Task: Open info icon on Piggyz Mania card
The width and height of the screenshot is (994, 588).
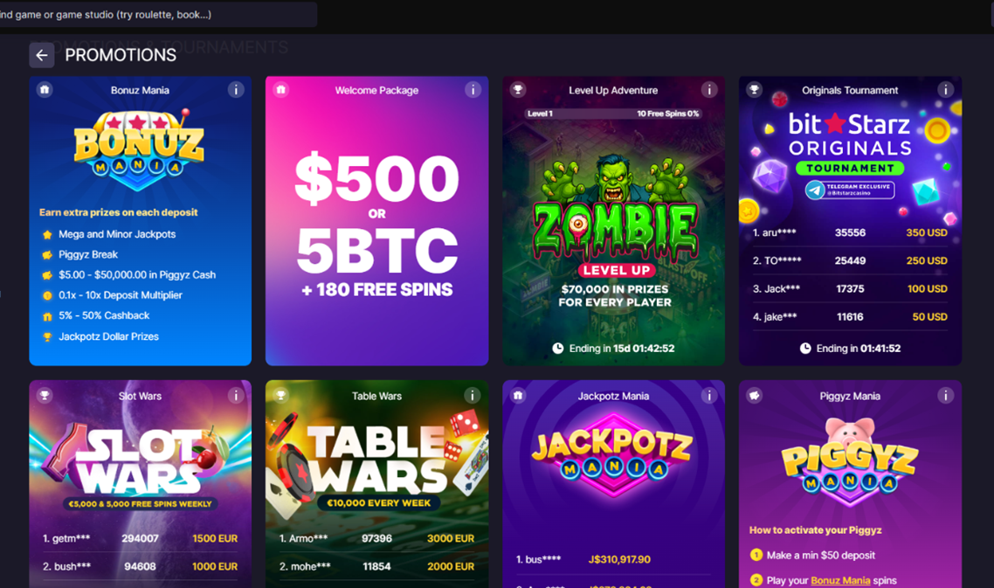Action: point(945,396)
